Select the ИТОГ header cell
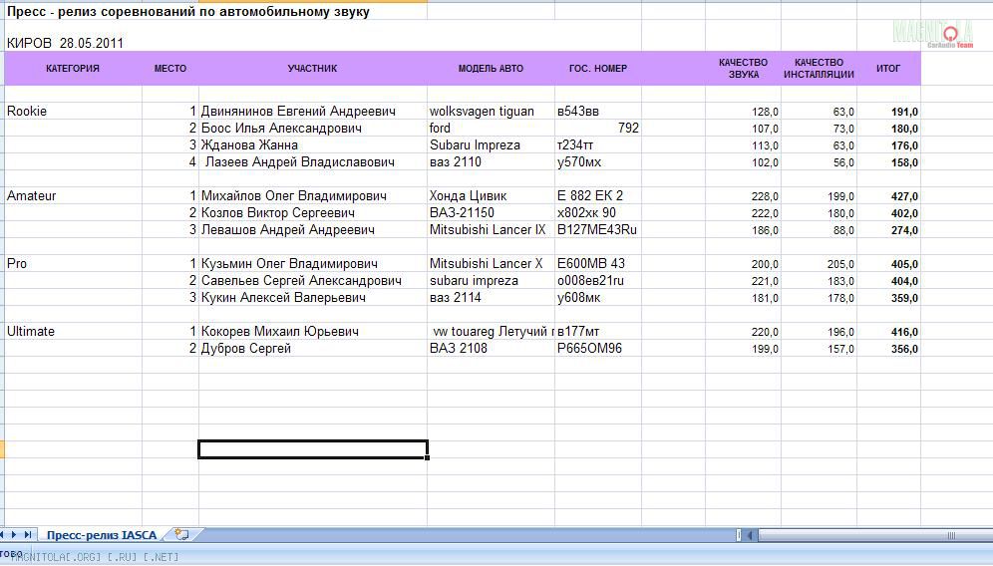993x566 pixels. point(887,69)
